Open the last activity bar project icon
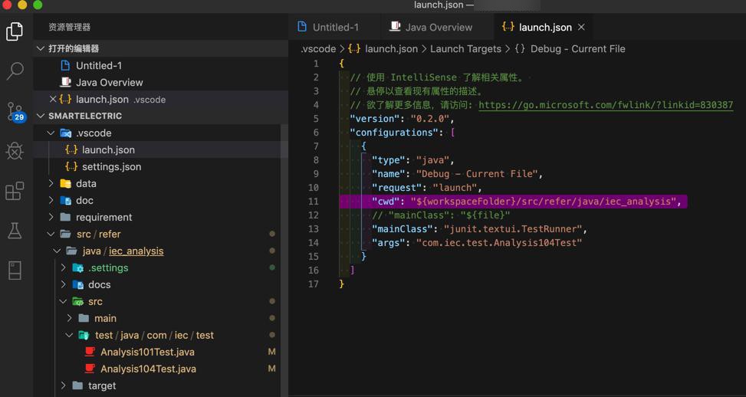The image size is (746, 397). coord(15,270)
